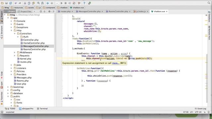Open the run configuration dropdown
This screenshot has height=119, width=212.
click(57, 3)
